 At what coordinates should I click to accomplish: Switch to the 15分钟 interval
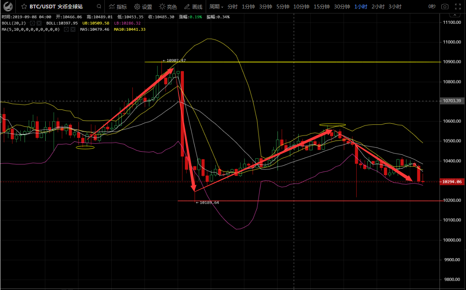[321, 7]
